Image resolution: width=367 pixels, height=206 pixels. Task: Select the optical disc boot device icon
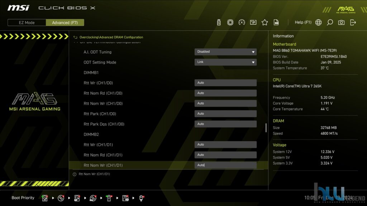(x=61, y=198)
